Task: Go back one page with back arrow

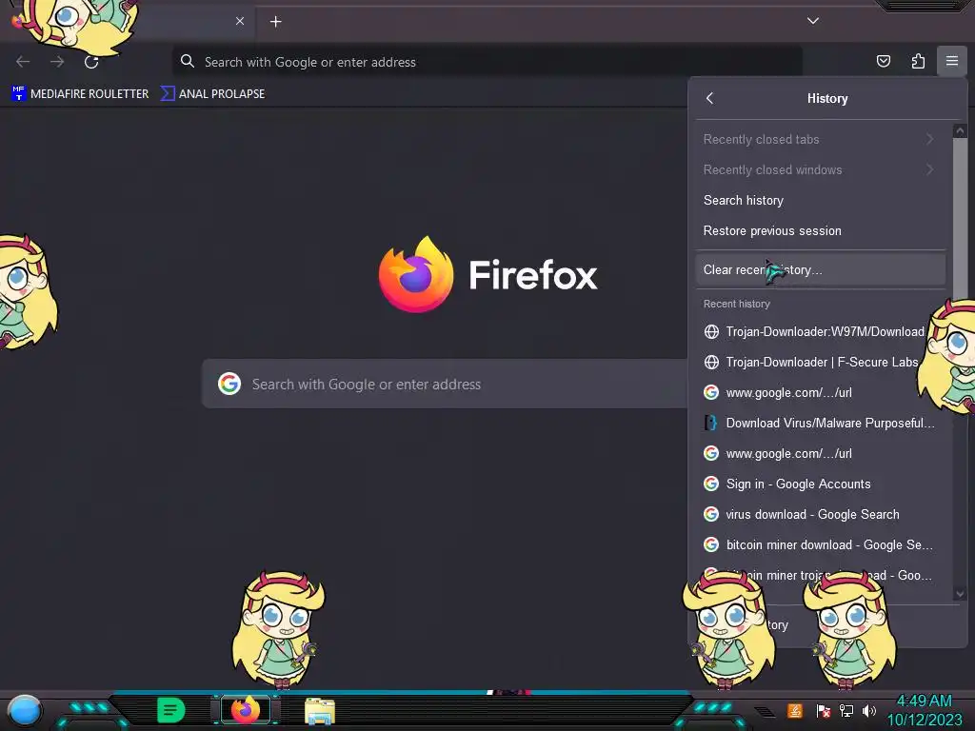Action: click(23, 62)
